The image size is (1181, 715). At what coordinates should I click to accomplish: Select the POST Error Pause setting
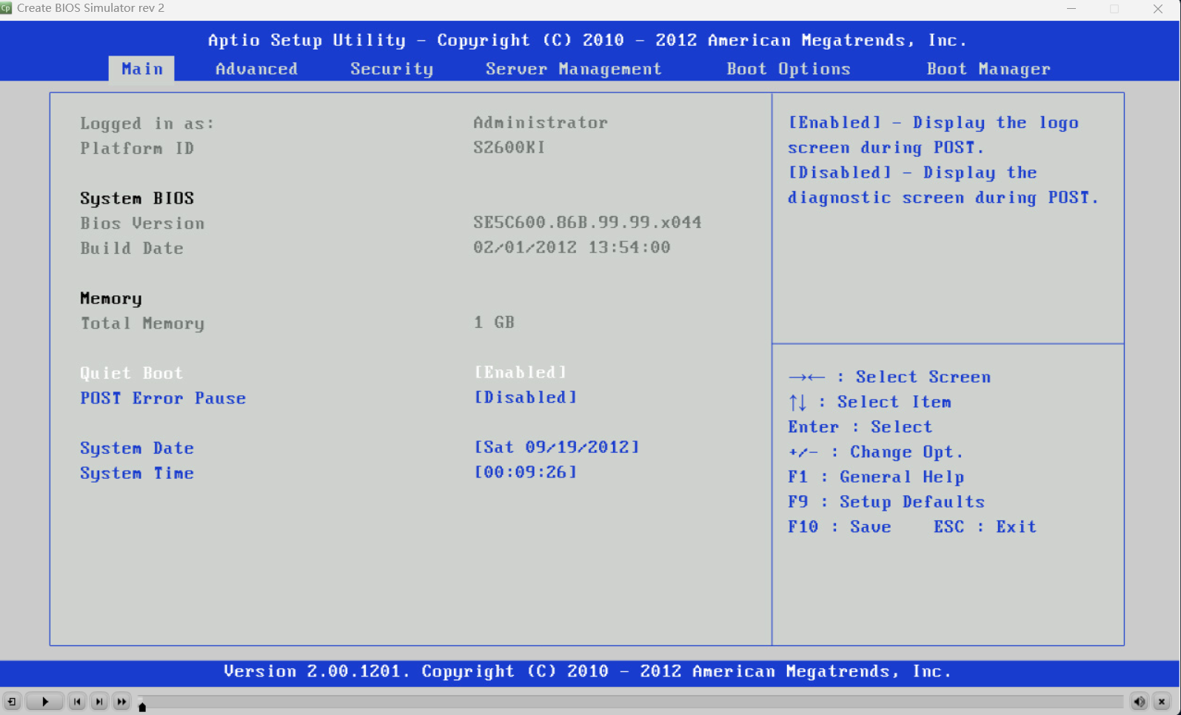[x=163, y=398]
